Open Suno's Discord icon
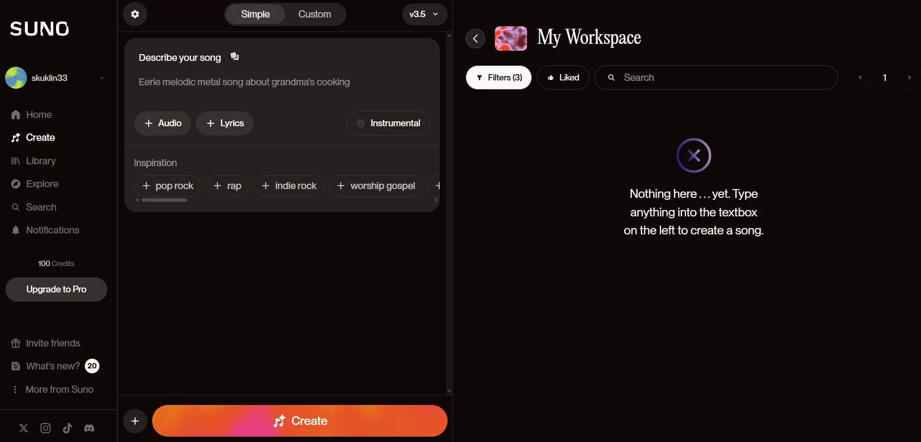Screen dimensions: 921x442 coord(89,428)
